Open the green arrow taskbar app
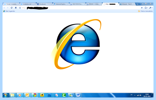The image size is (156, 100). point(64,95)
